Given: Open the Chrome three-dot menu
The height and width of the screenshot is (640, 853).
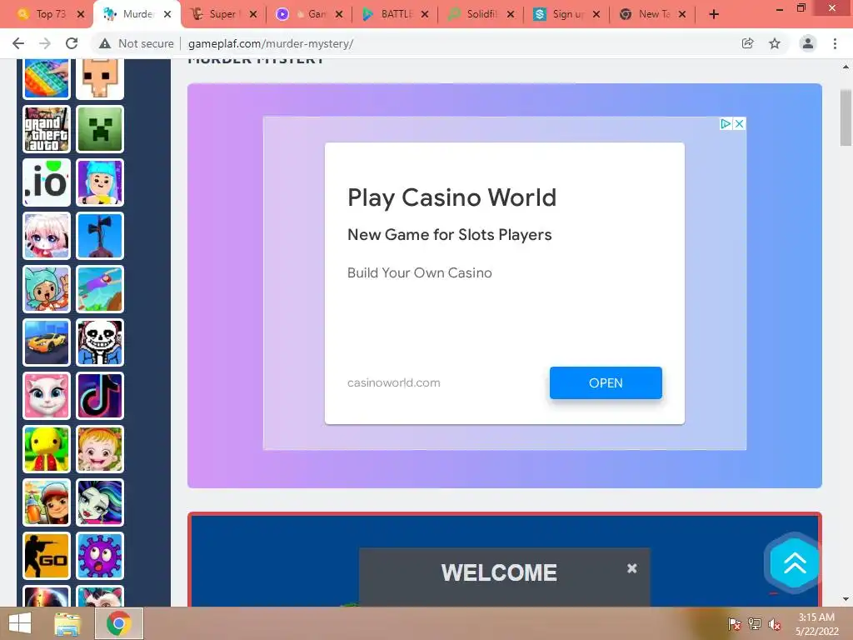Looking at the screenshot, I should (x=835, y=43).
